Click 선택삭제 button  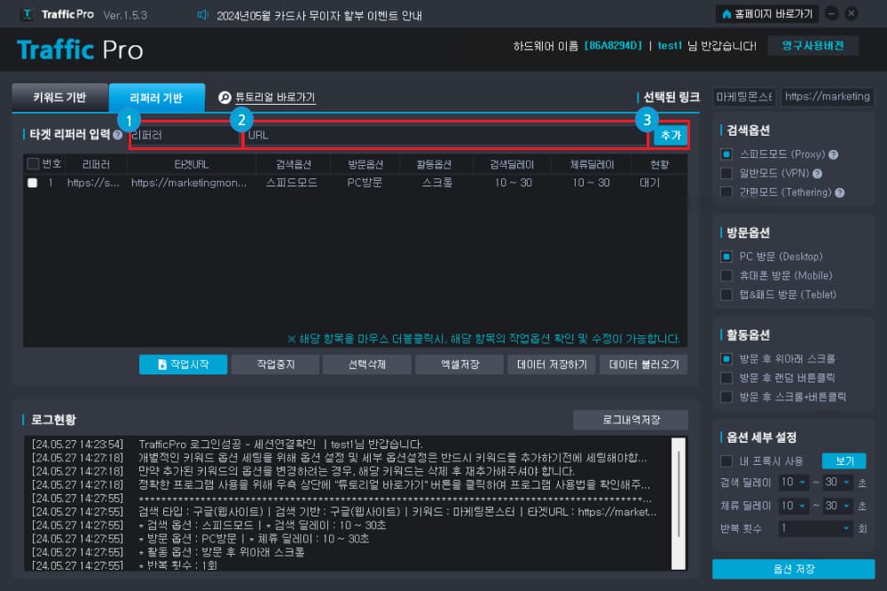(x=367, y=365)
